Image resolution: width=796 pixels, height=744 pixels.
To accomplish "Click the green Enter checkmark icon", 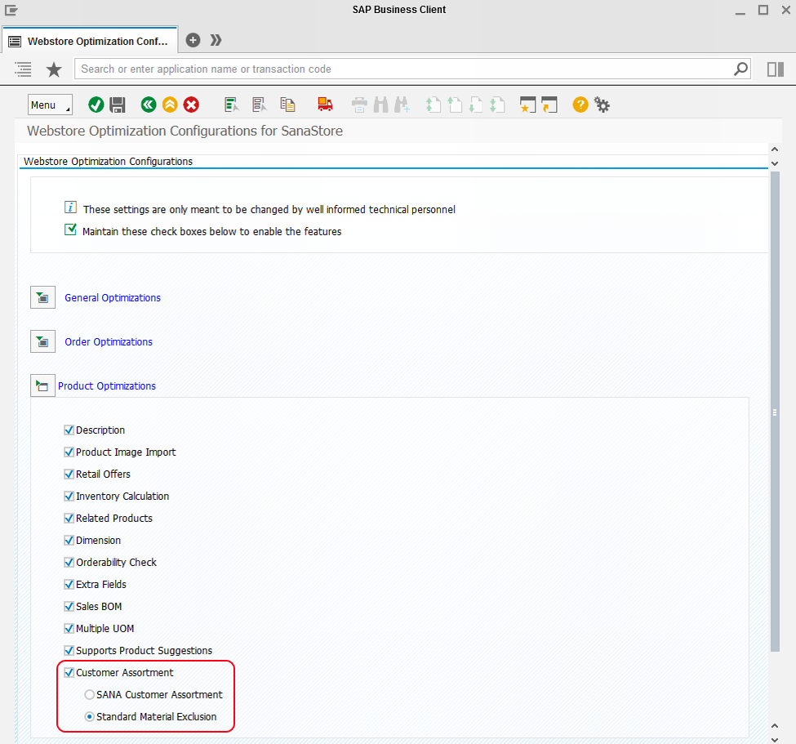I will click(96, 105).
